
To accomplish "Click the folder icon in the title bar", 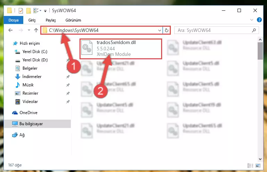I will pyautogui.click(x=9, y=10).
